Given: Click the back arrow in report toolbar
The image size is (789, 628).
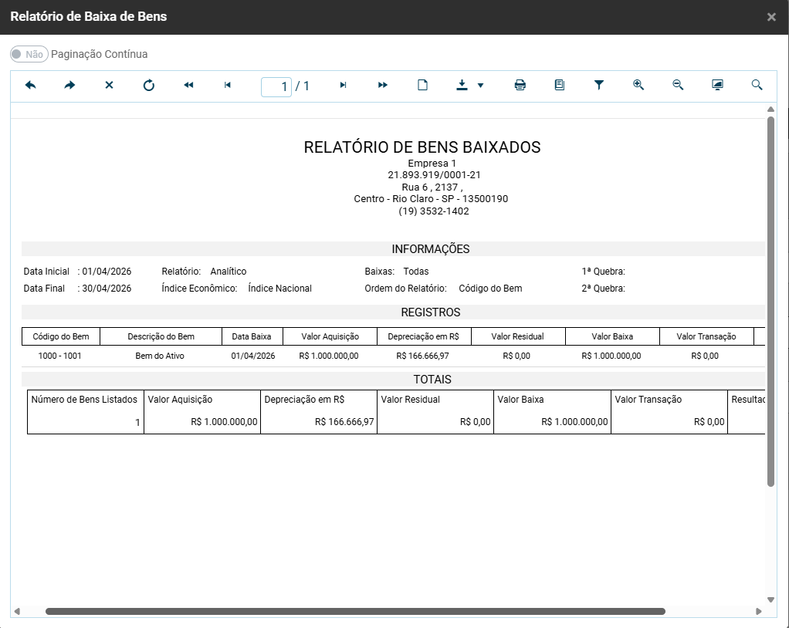Looking at the screenshot, I should (31, 86).
